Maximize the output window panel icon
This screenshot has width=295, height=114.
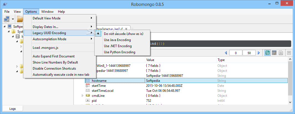(x=289, y=53)
